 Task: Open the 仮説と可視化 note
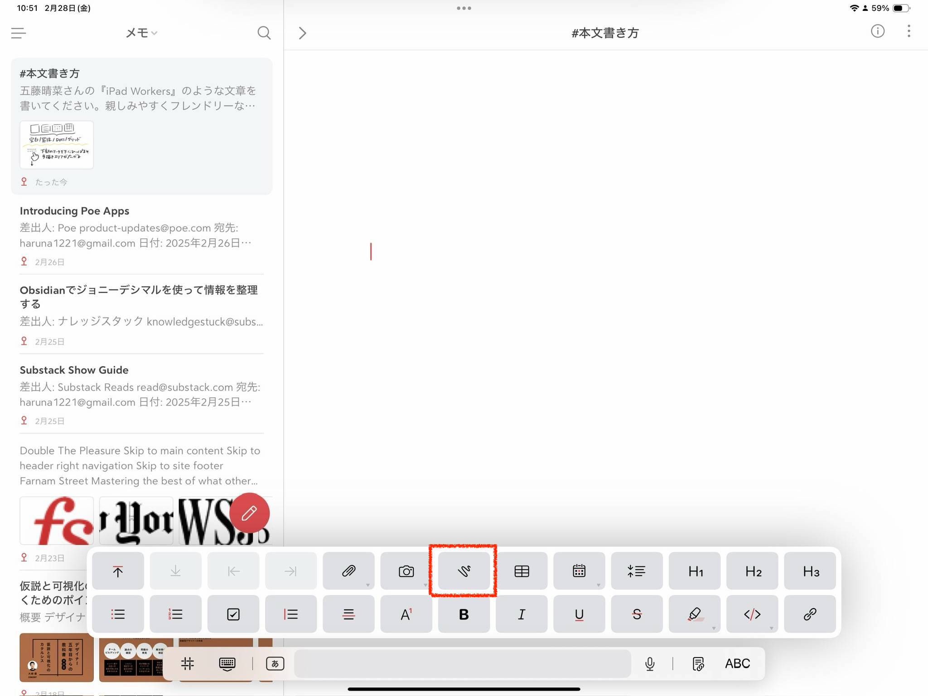(53, 600)
